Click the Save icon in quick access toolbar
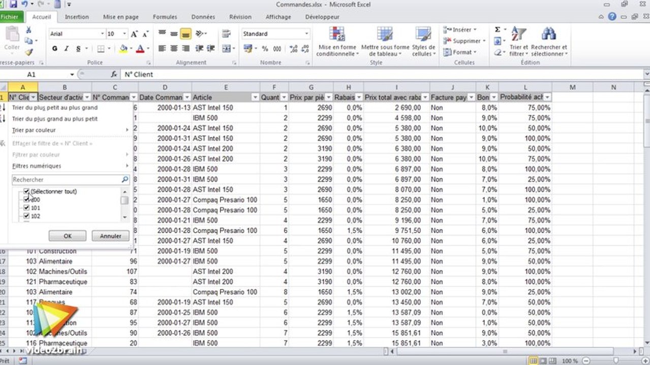The height and width of the screenshot is (365, 650). (14, 4)
